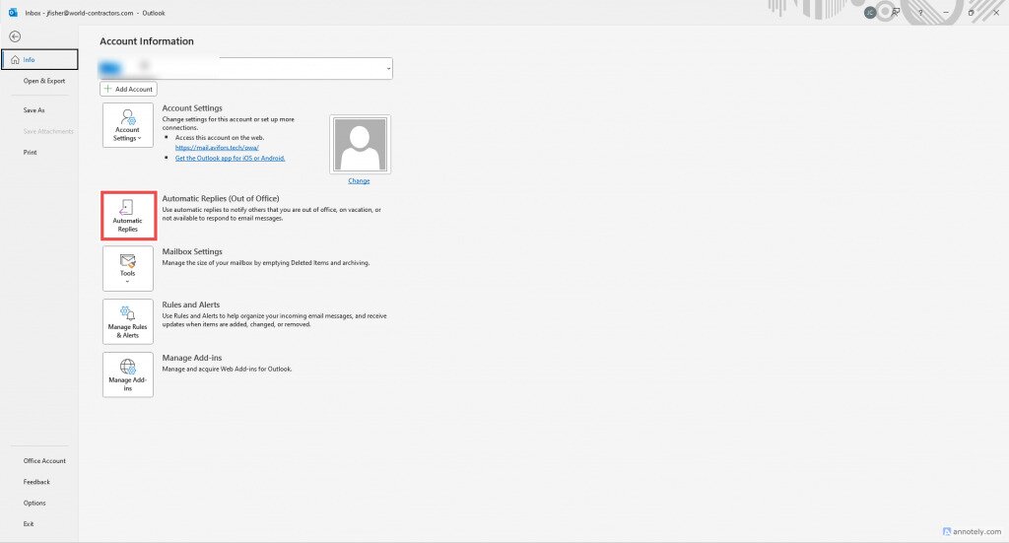Open the feedback person icon in title bar
Image resolution: width=1009 pixels, height=543 pixels.
click(895, 12)
